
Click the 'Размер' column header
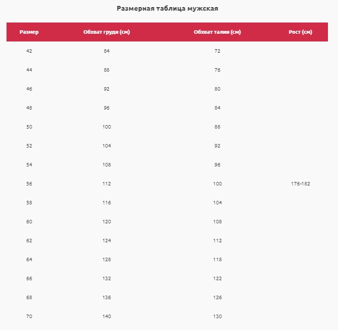29,32
